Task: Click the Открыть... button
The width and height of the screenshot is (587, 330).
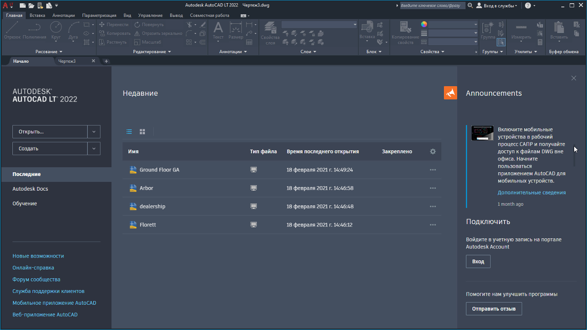Action: click(50, 132)
